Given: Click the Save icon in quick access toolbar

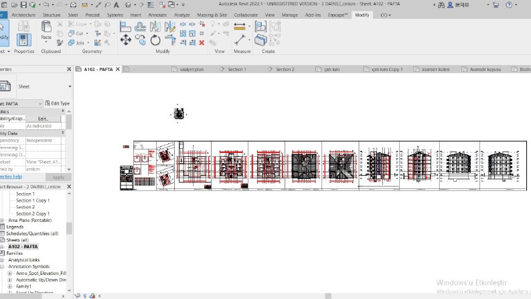Looking at the screenshot, I should pyautogui.click(x=23, y=5).
